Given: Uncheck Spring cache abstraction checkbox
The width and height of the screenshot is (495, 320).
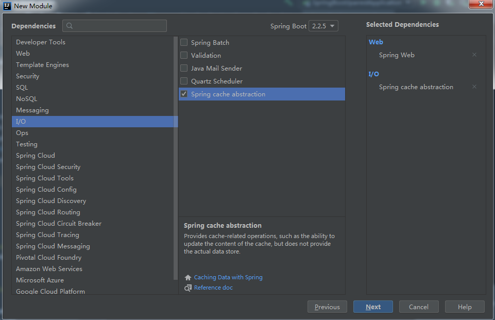Looking at the screenshot, I should (x=184, y=94).
